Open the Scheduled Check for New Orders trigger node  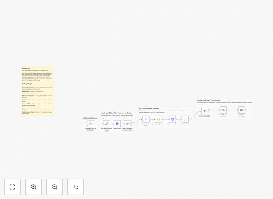click(x=90, y=124)
